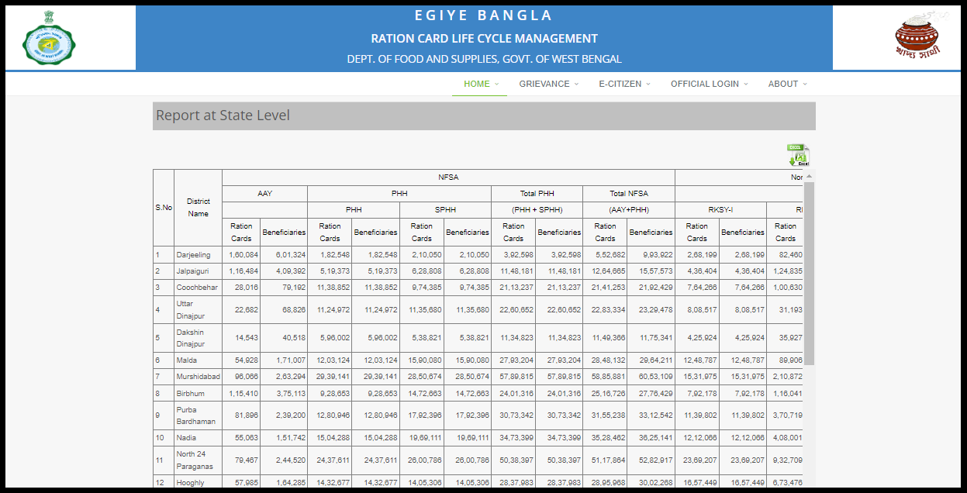Select the Dakshin Dinajpur district cell
This screenshot has height=493, width=967.
198,338
